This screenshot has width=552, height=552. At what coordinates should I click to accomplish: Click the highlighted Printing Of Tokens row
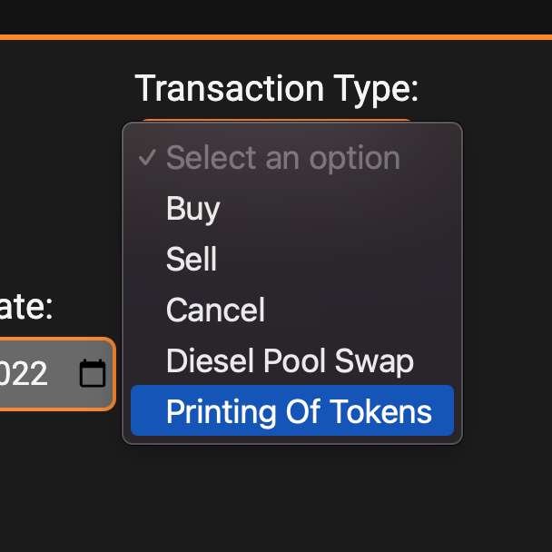coord(292,412)
